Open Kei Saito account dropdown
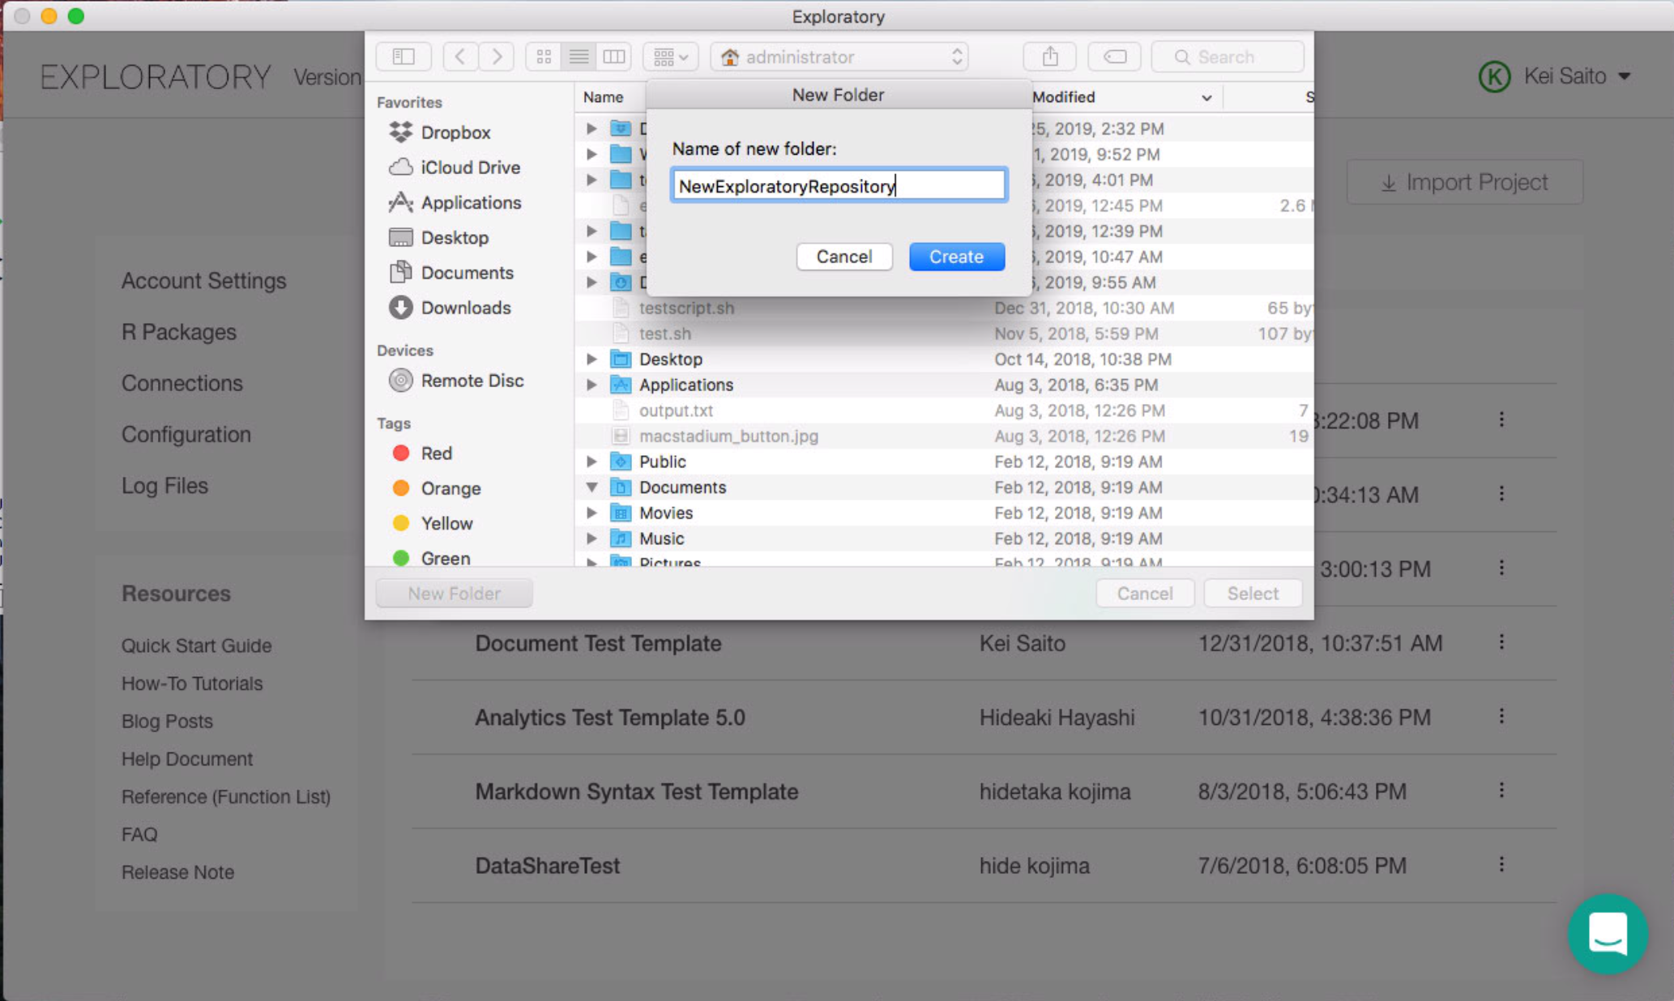 pyautogui.click(x=1555, y=76)
